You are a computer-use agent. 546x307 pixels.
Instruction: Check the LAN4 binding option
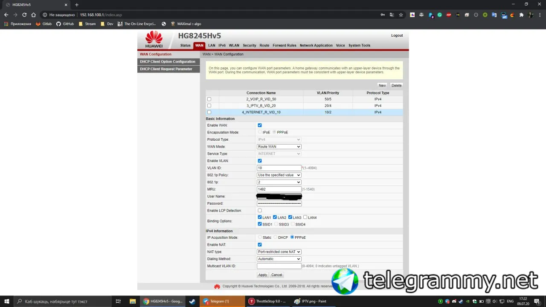click(305, 217)
